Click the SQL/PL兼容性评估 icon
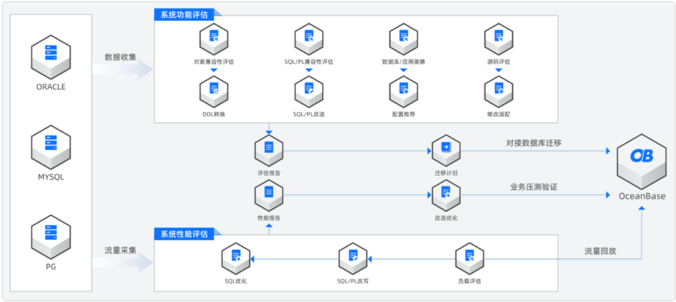Image resolution: width=676 pixels, height=302 pixels. click(x=309, y=38)
